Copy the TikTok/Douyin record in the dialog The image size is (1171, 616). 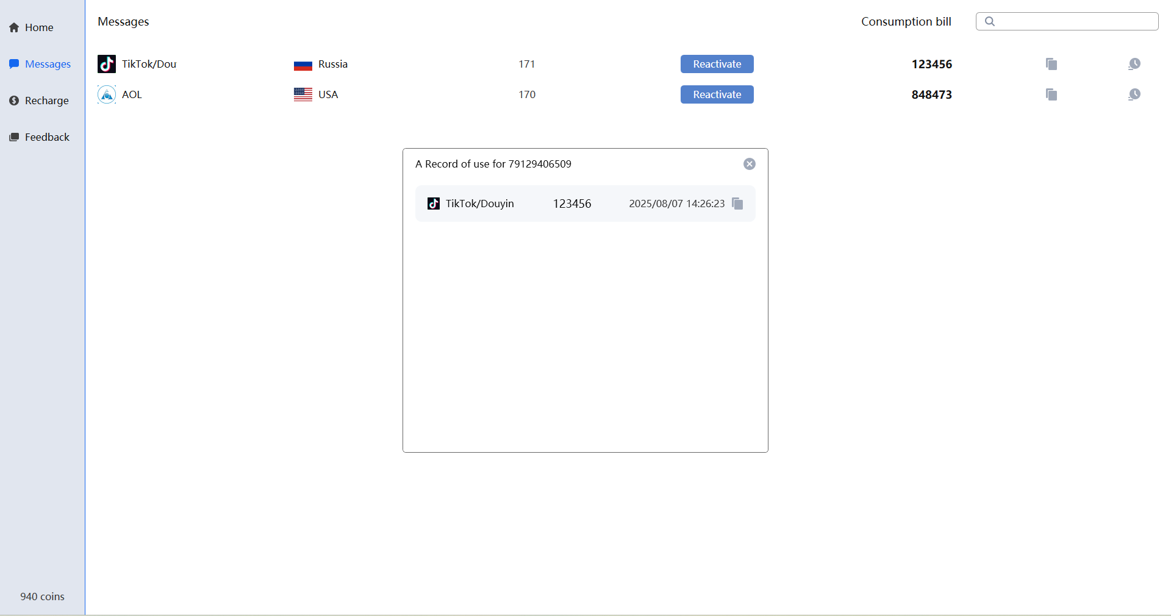737,204
